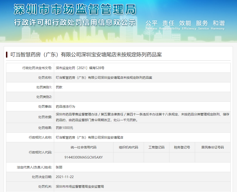
Task: Click the 统一社会信用代码 column header
Action: pos(84,147)
